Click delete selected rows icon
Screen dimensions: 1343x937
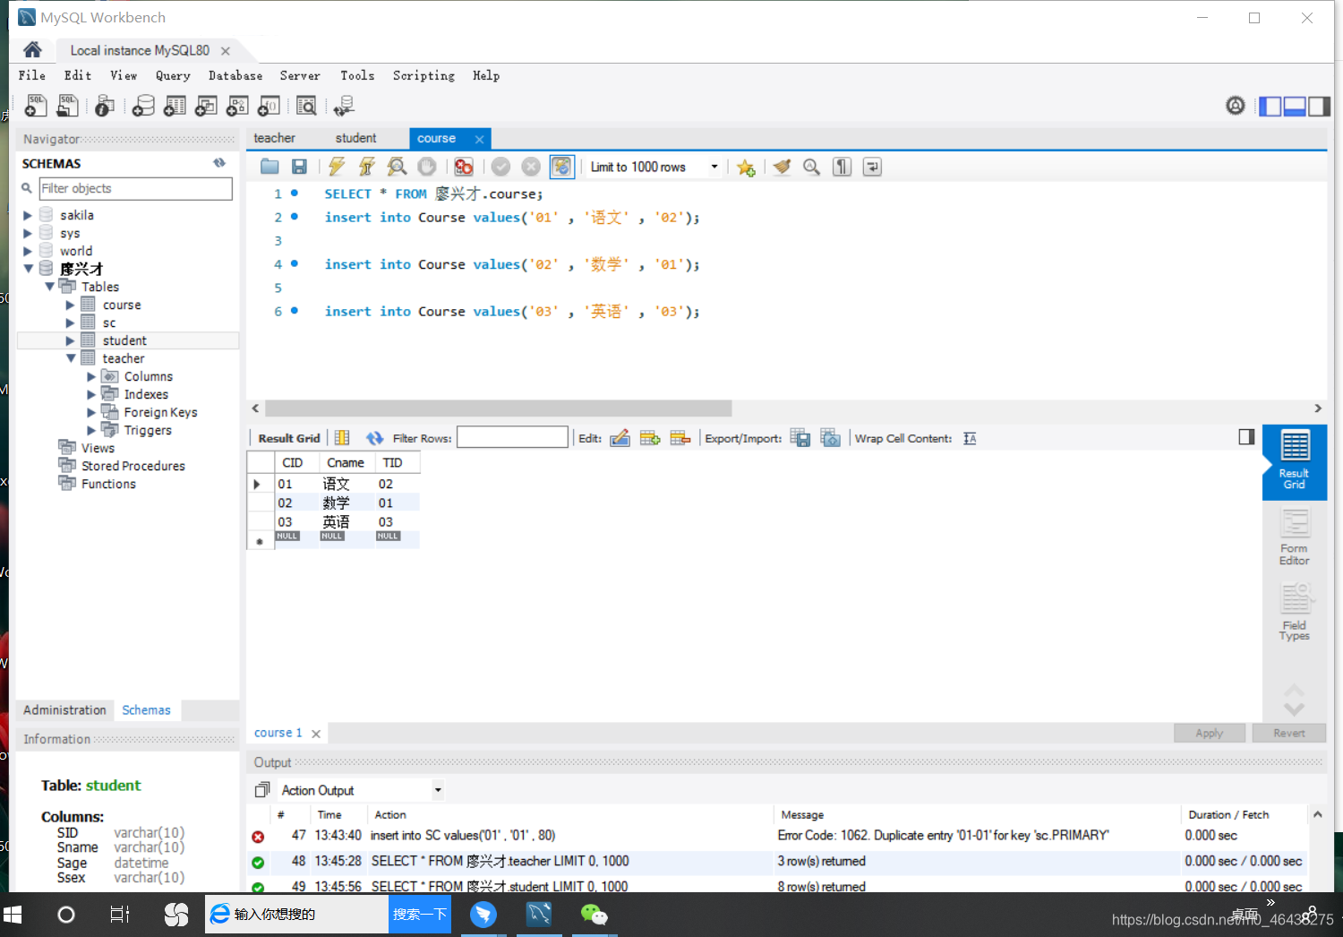click(680, 438)
